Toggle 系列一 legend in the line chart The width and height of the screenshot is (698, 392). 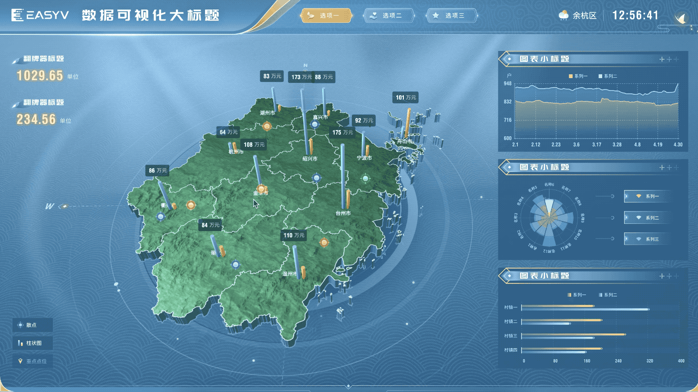[578, 76]
